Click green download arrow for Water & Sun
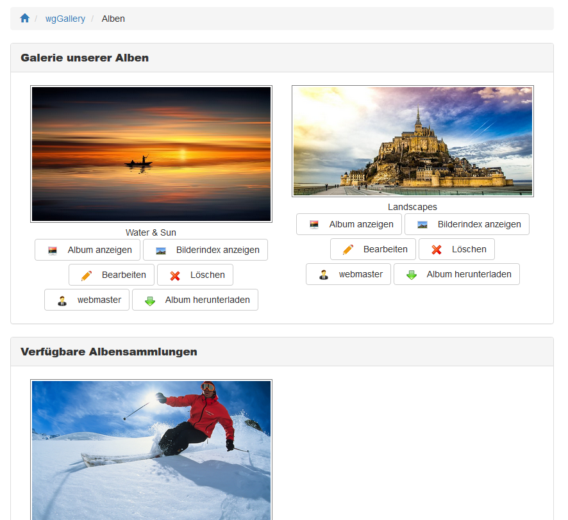Viewport: 568px width, 520px height. pyautogui.click(x=150, y=300)
